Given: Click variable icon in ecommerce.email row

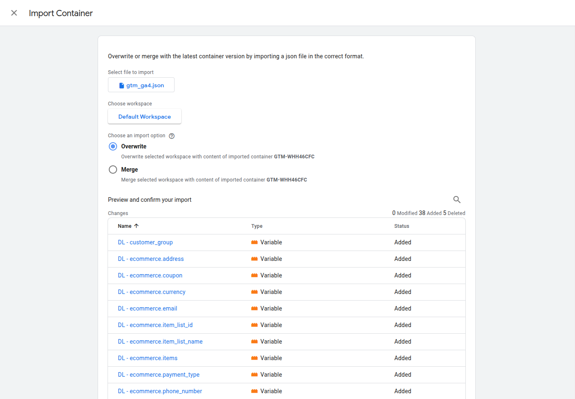Looking at the screenshot, I should tap(254, 308).
